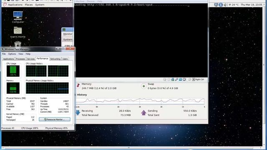Click the System Monitor window title icon
This screenshot has width=267, height=150.
click(64, 30)
